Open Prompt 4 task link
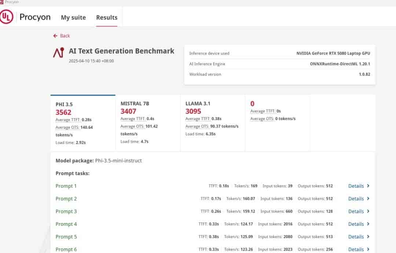 [x=66, y=224]
